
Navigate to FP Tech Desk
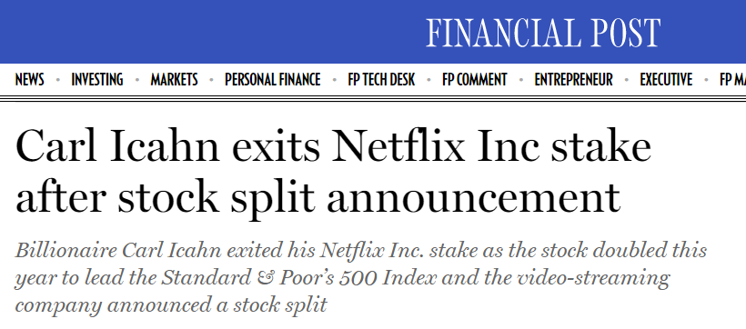[381, 79]
